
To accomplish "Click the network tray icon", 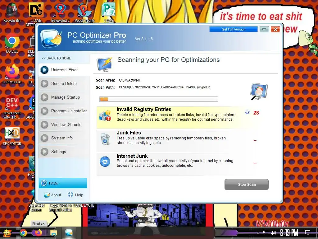I will pos(266,233).
